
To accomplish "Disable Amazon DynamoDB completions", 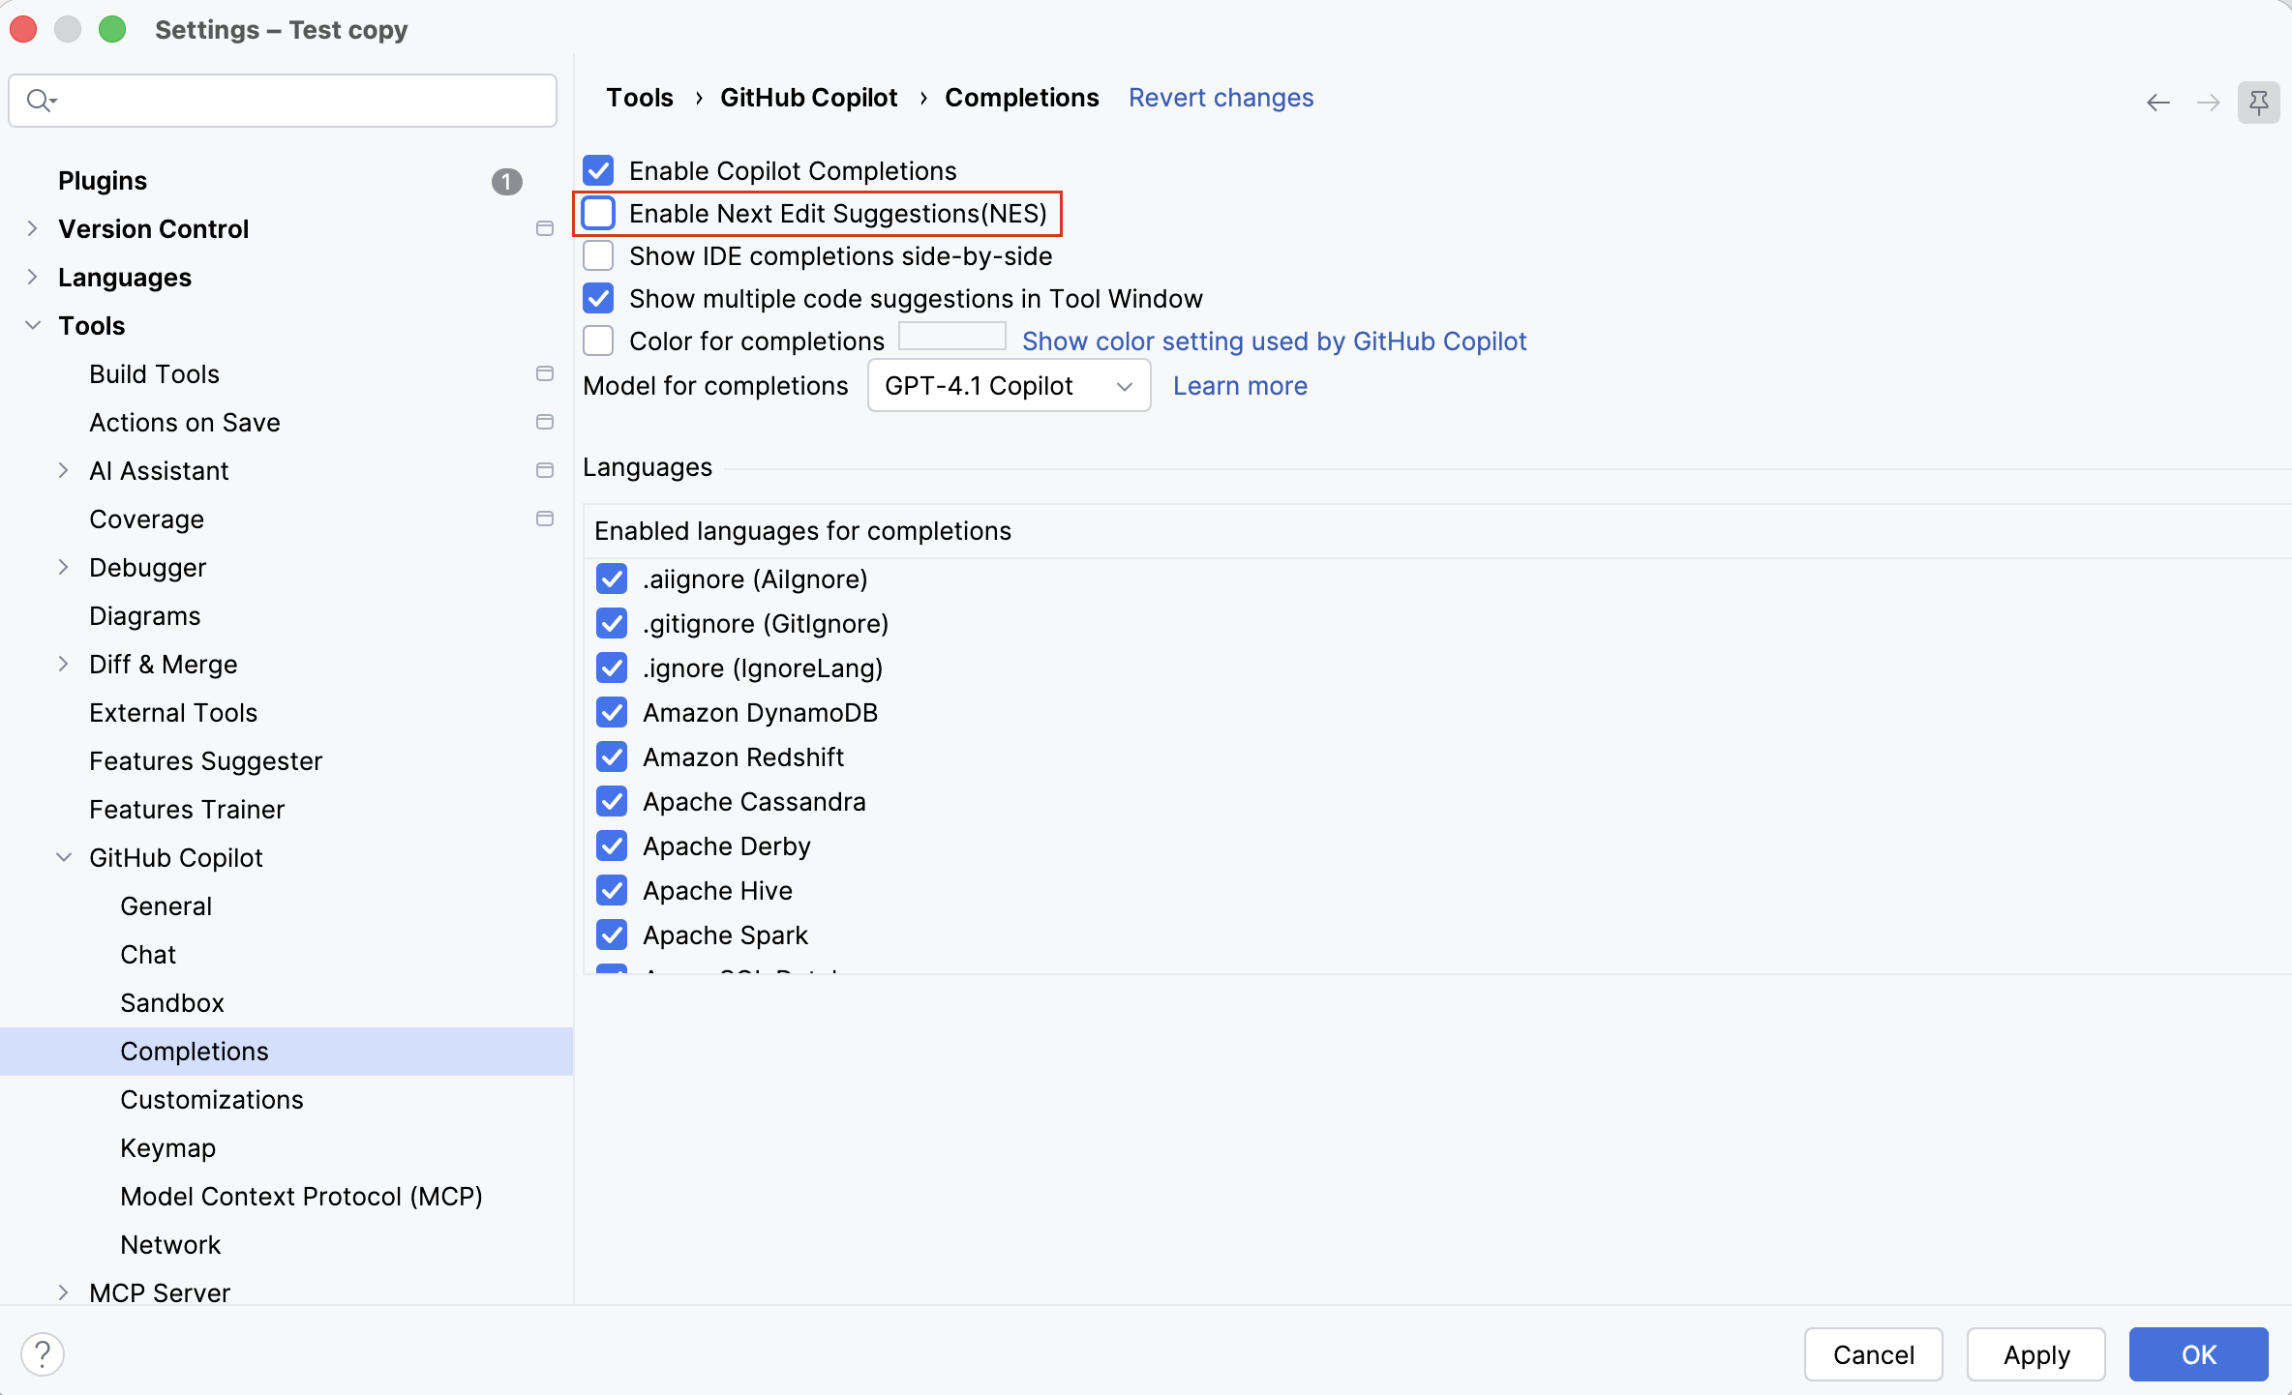I will pos(612,712).
